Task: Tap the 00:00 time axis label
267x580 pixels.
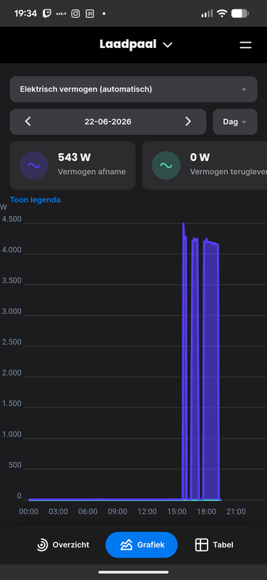Action: (28, 512)
